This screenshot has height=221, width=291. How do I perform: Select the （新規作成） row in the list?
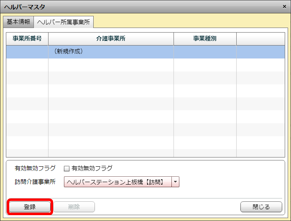[111, 52]
